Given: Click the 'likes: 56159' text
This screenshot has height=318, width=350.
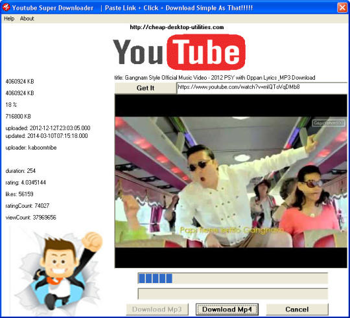Looking at the screenshot, I should pos(19,194).
